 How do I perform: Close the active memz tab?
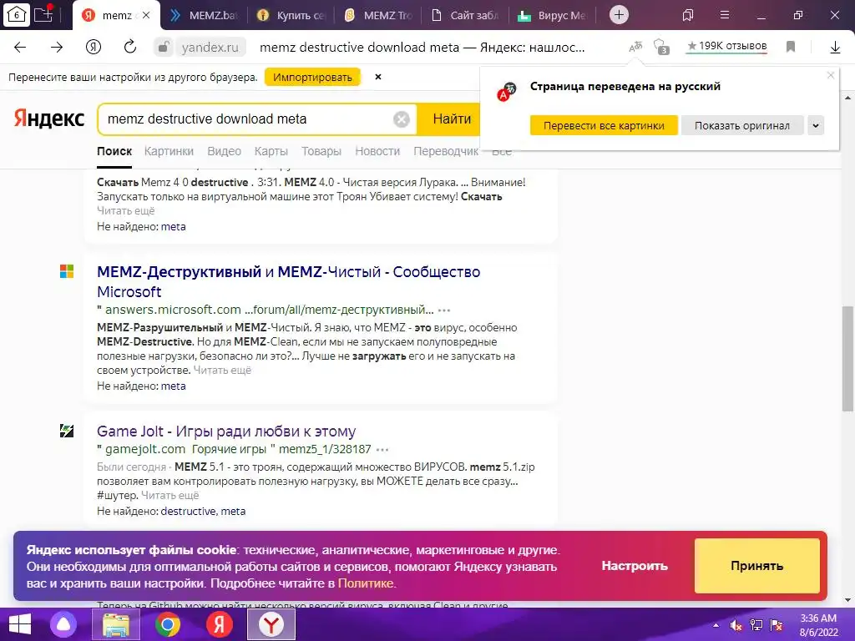pyautogui.click(x=146, y=15)
